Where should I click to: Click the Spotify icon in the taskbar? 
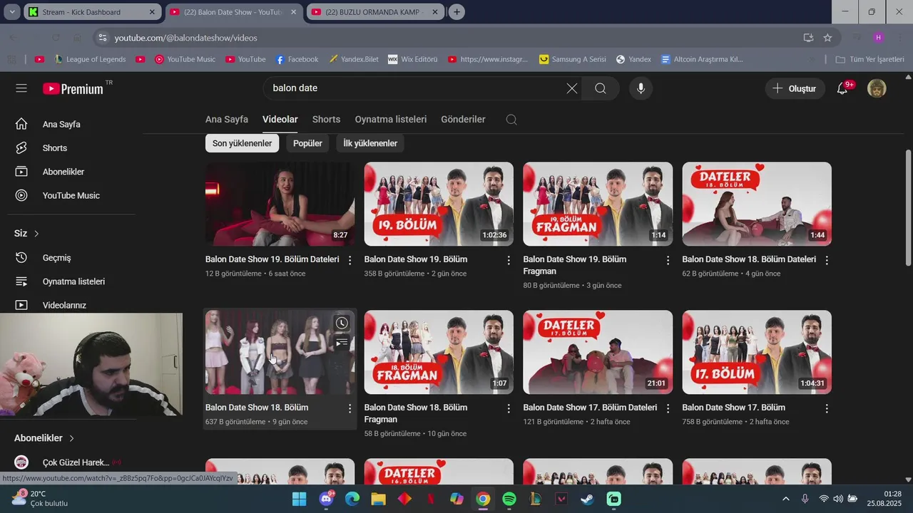click(x=509, y=499)
